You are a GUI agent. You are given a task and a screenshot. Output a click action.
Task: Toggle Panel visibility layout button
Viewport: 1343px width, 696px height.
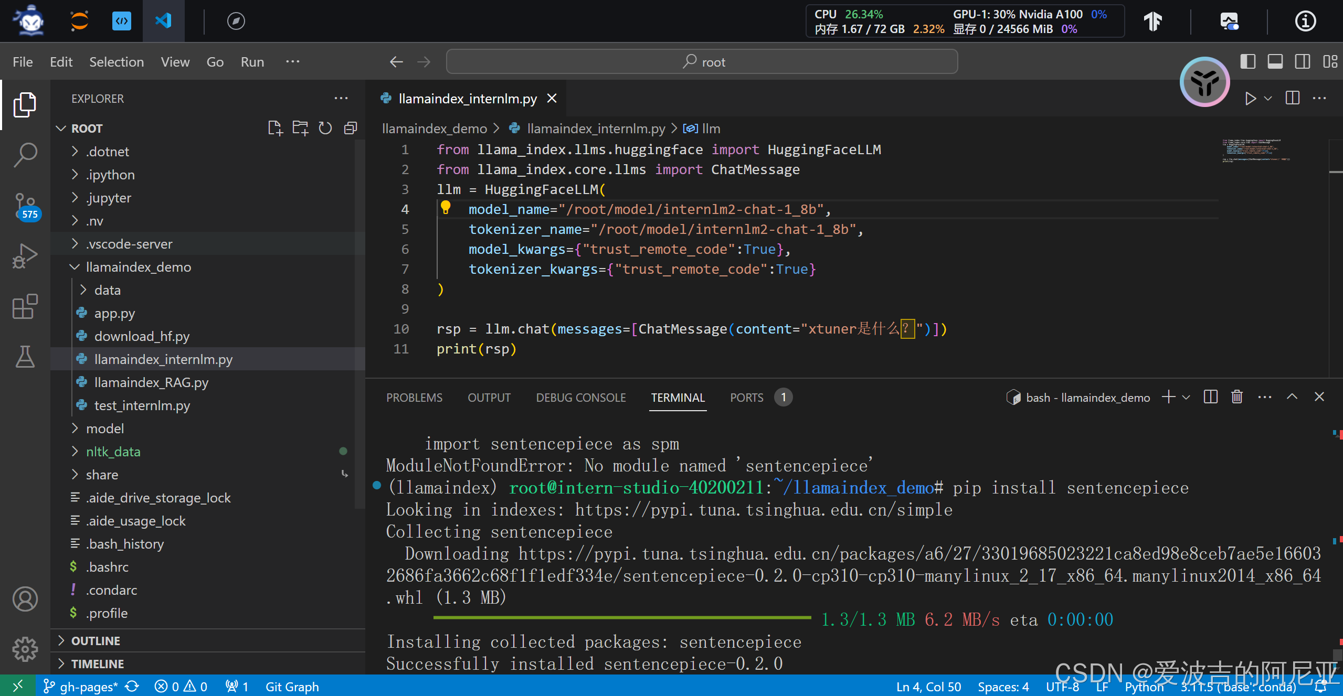[x=1275, y=61]
